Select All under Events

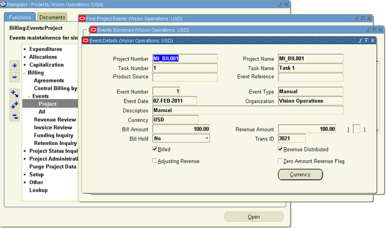(42, 112)
